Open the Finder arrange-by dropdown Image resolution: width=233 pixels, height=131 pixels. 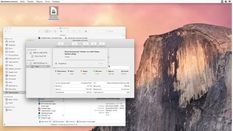pos(56,31)
